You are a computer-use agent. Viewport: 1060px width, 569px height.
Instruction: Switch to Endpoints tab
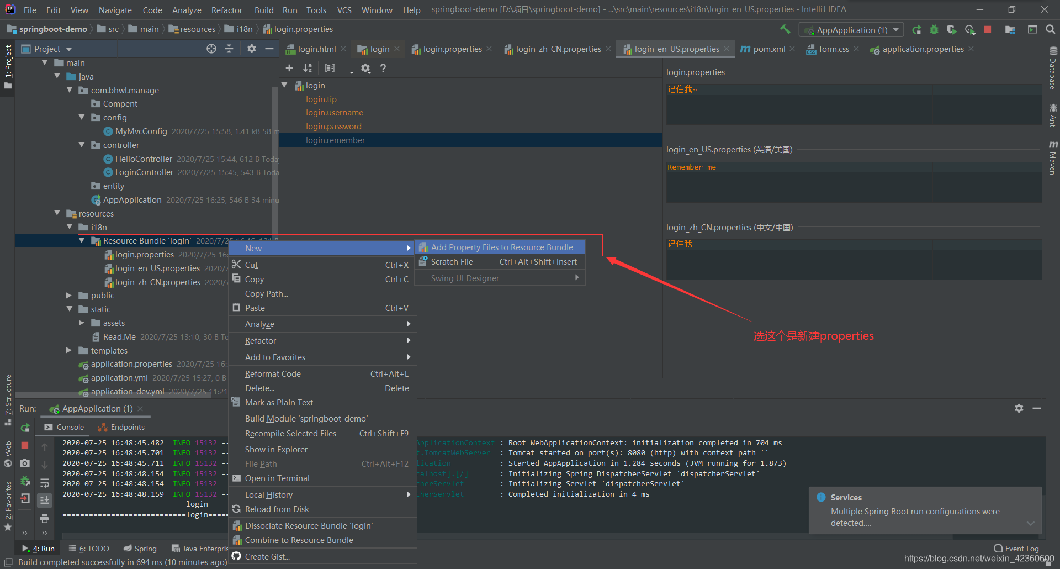(x=121, y=427)
